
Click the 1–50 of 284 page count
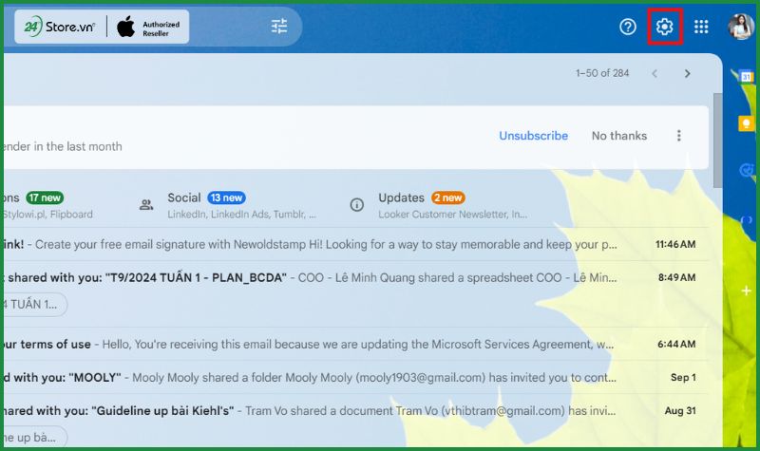click(602, 73)
